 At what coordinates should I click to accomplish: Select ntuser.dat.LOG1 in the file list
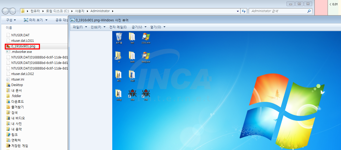coord(21,41)
